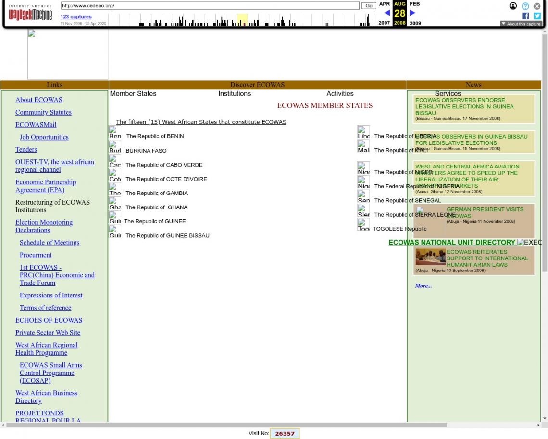Viewport: 548px width, 439px height.
Task: Open West African Regional Health Programme link
Action: click(x=47, y=349)
